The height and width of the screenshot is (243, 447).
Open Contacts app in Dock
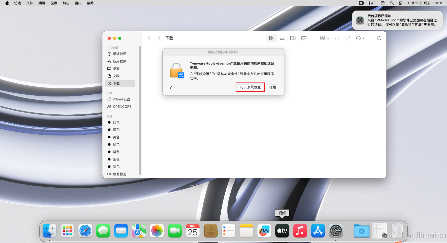211,231
